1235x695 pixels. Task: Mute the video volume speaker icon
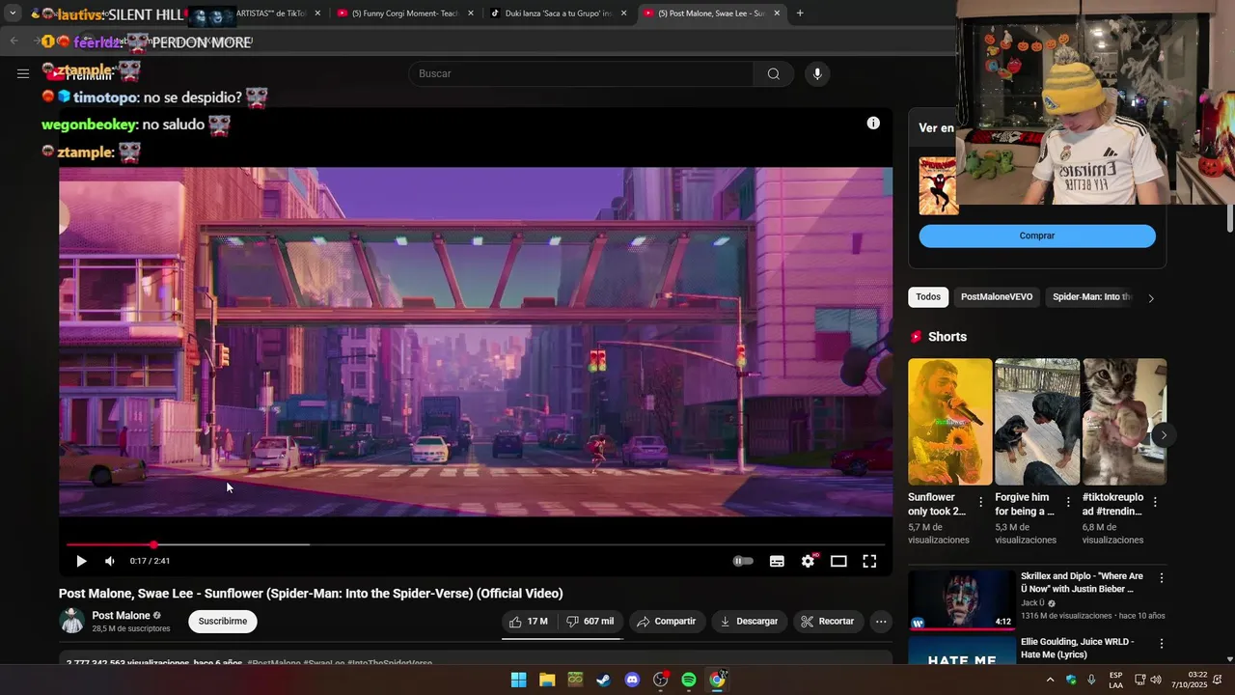pyautogui.click(x=110, y=561)
